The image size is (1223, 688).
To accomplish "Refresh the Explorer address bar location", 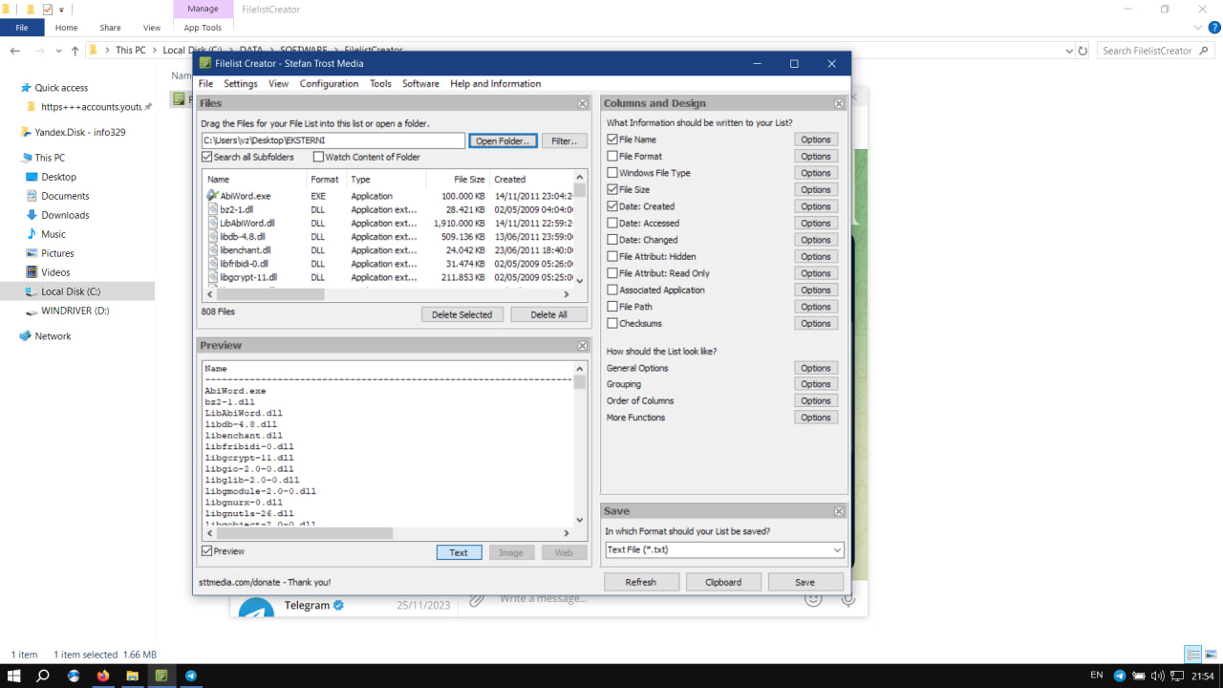I will (1083, 51).
